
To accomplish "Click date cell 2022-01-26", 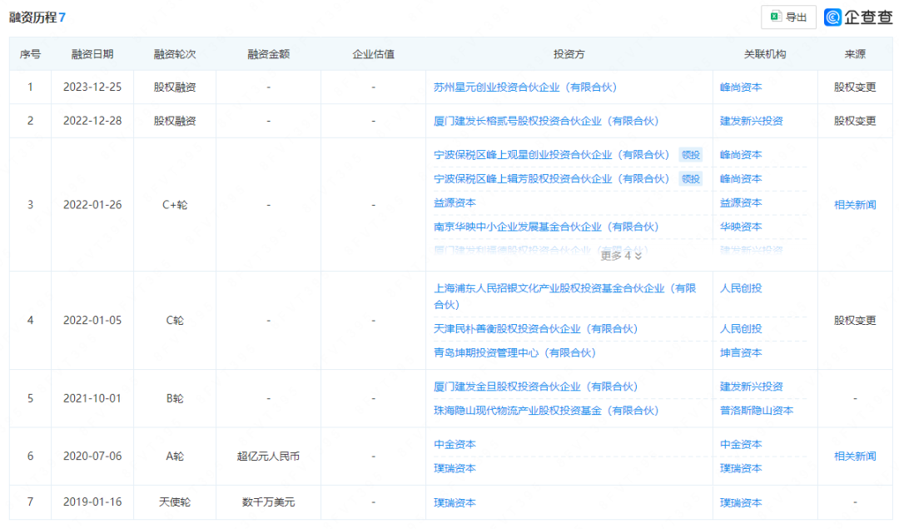I will point(92,205).
